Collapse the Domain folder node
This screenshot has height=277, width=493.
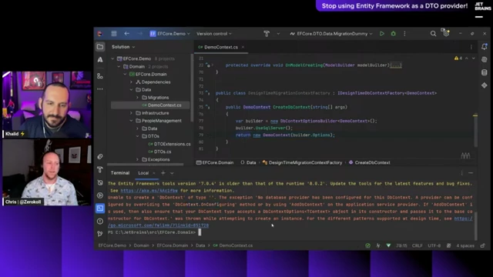tap(119, 67)
